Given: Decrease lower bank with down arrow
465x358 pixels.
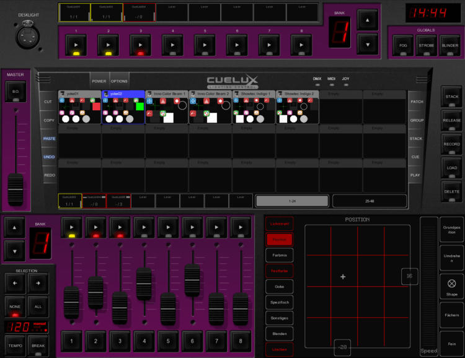Looking at the screenshot, I should (x=15, y=250).
